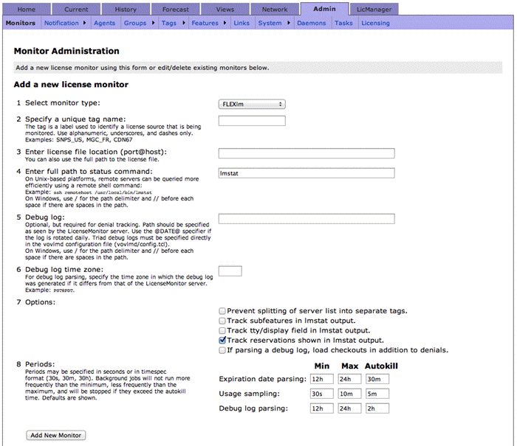Check Track subfeatures in lmstat output
The height and width of the screenshot is (446, 517).
coord(222,321)
